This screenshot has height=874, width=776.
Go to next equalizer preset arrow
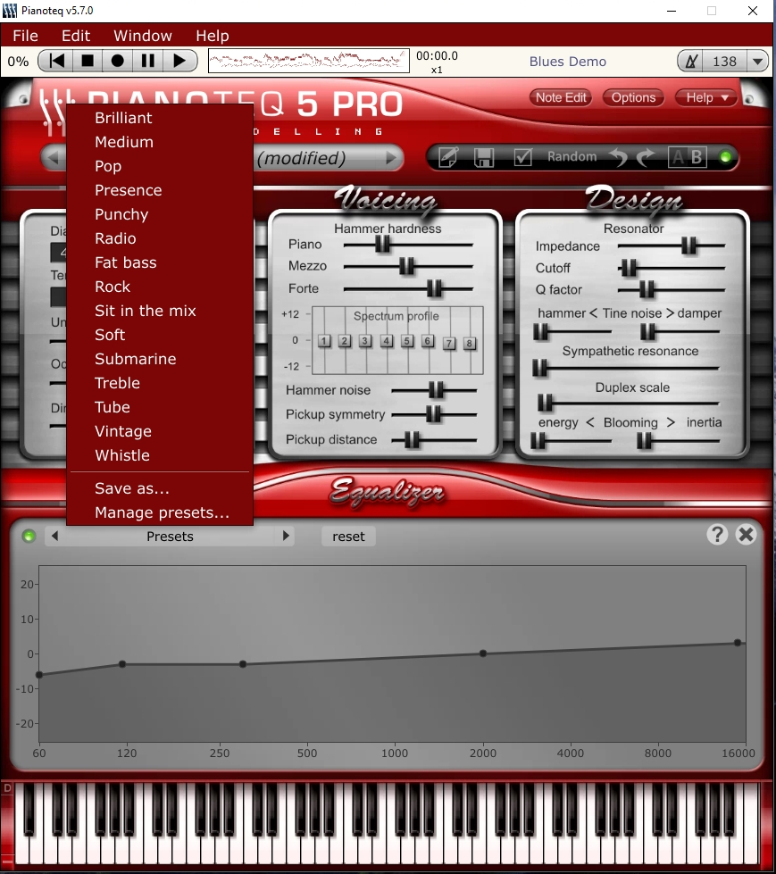click(x=286, y=537)
